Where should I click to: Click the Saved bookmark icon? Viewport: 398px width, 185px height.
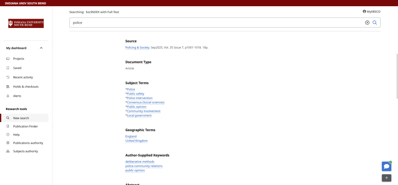[x=8, y=68]
